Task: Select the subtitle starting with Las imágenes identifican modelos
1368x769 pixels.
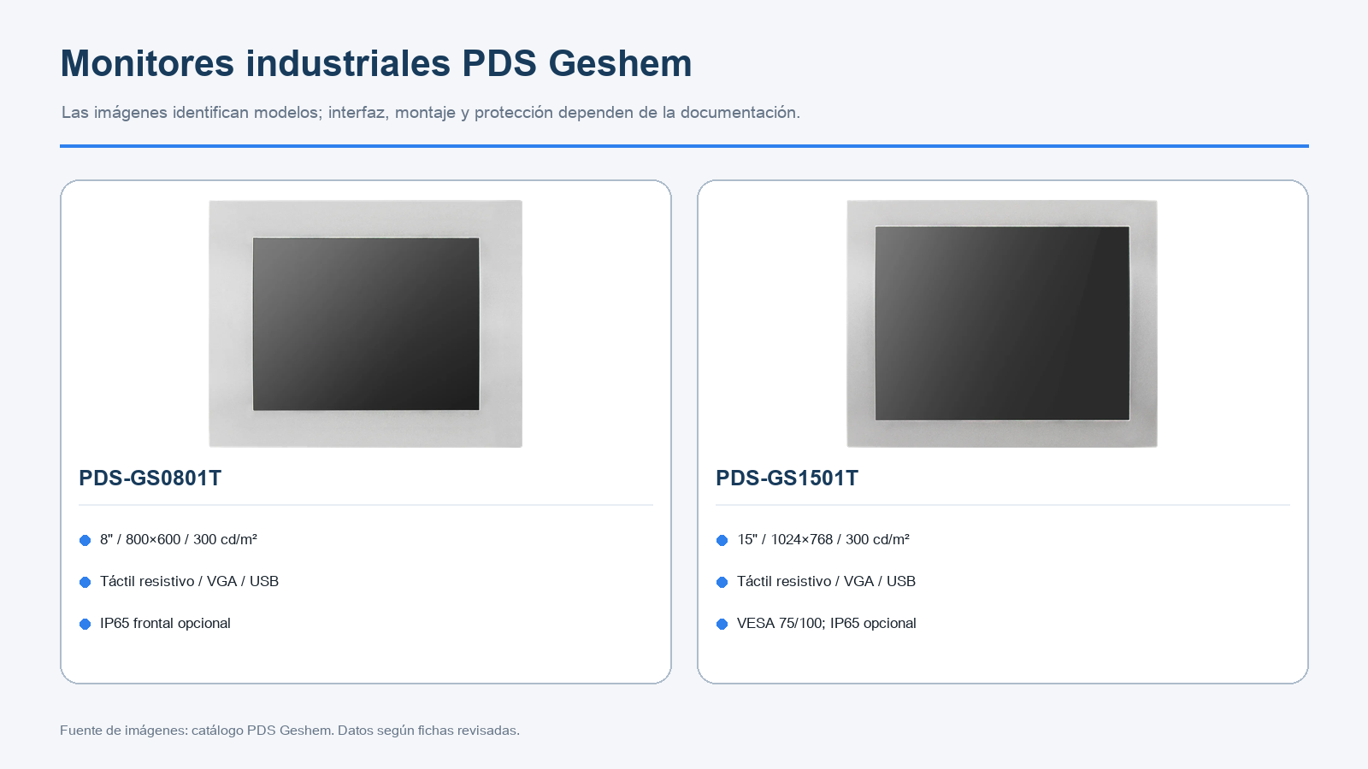Action: (431, 113)
